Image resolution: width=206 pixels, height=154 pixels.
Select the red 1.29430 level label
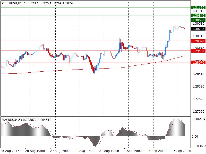tap(198, 51)
